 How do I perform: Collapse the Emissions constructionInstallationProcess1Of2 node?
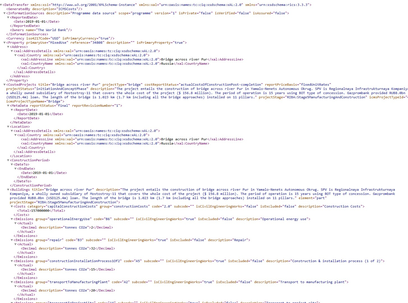[12, 261]
